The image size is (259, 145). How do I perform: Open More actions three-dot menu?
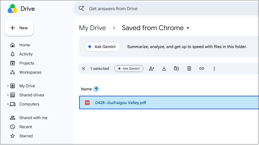tap(214, 69)
